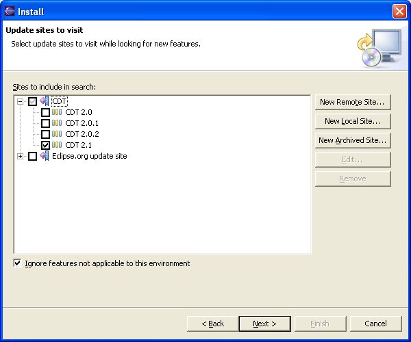Open the New Remote Site dialog

[353, 102]
